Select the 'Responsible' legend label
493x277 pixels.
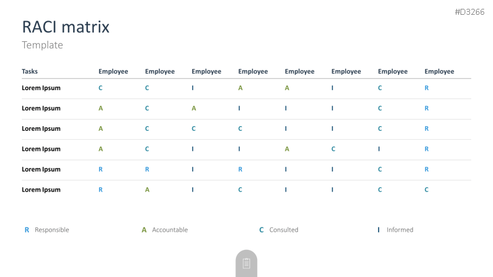[x=52, y=230]
